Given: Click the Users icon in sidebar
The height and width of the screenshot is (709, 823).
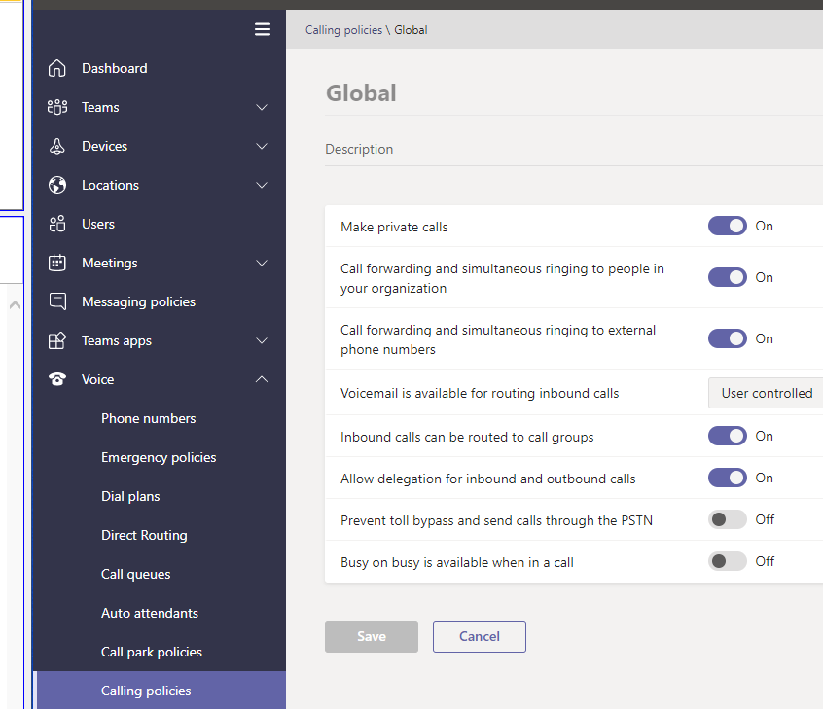Looking at the screenshot, I should tap(57, 224).
